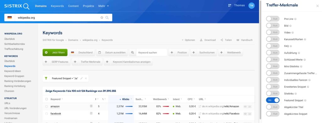Tick the checkbox for the facebook row
The image size is (322, 123).
click(47, 114)
